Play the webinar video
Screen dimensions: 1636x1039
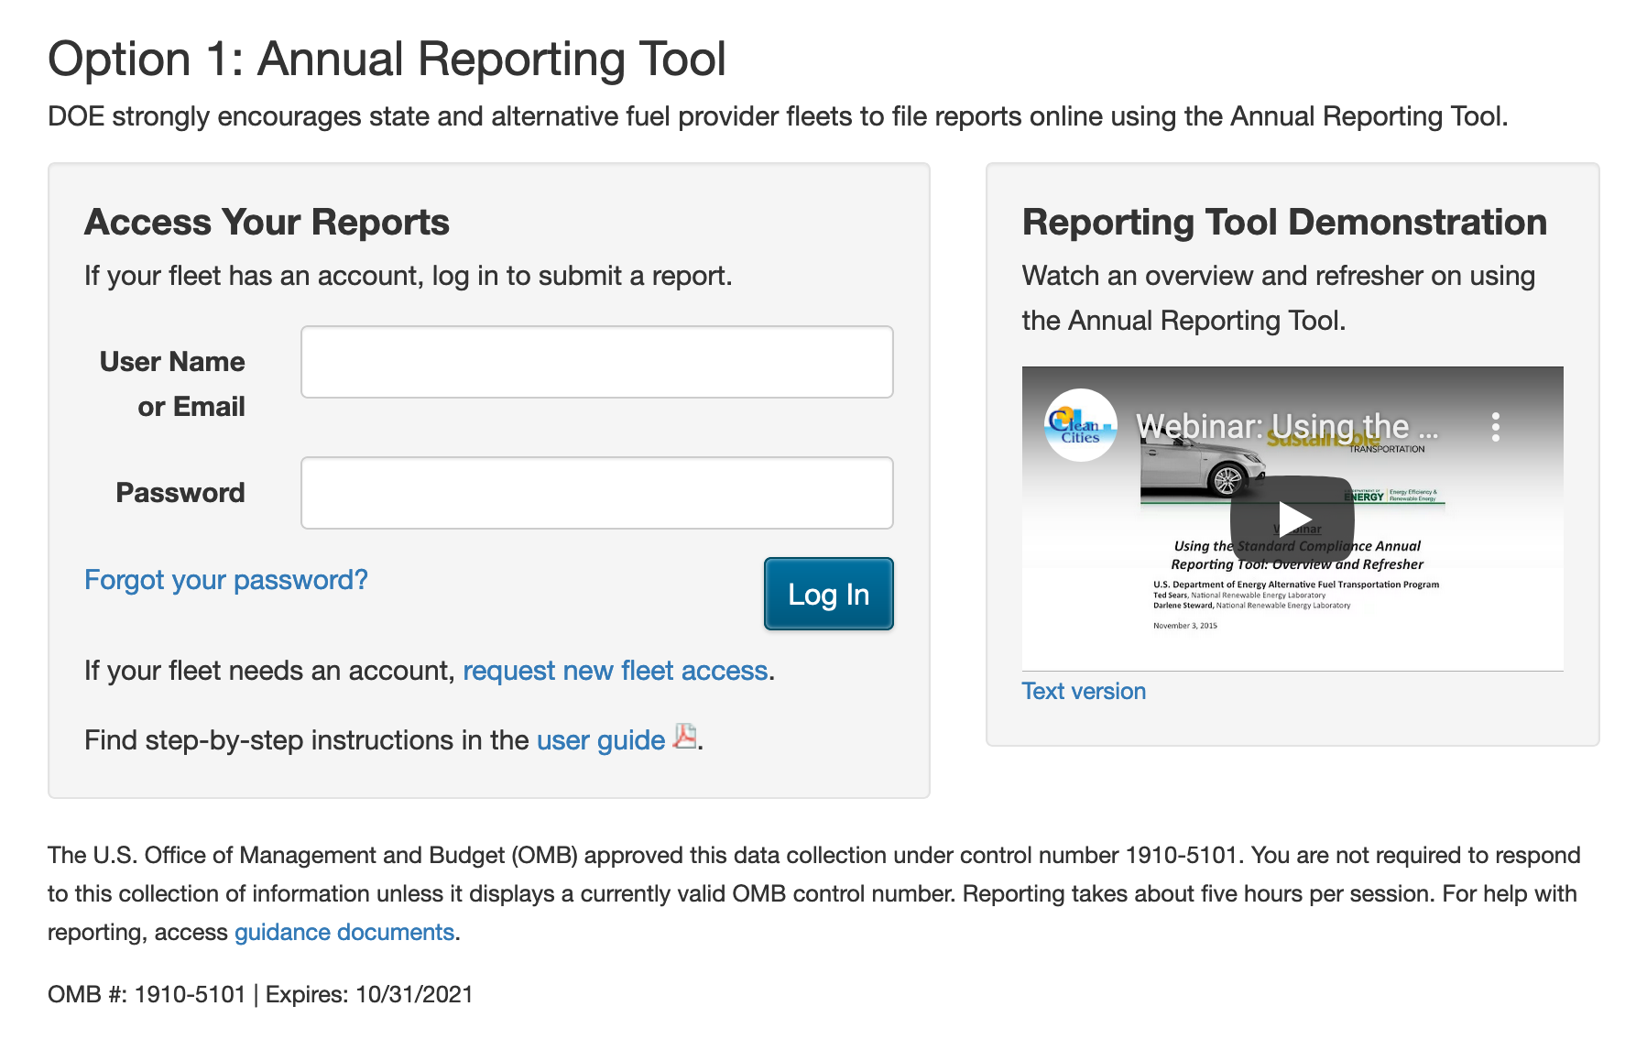pos(1292,519)
